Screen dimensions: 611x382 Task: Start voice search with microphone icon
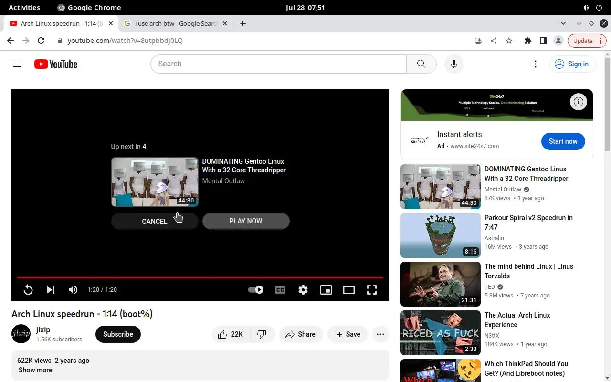(454, 64)
